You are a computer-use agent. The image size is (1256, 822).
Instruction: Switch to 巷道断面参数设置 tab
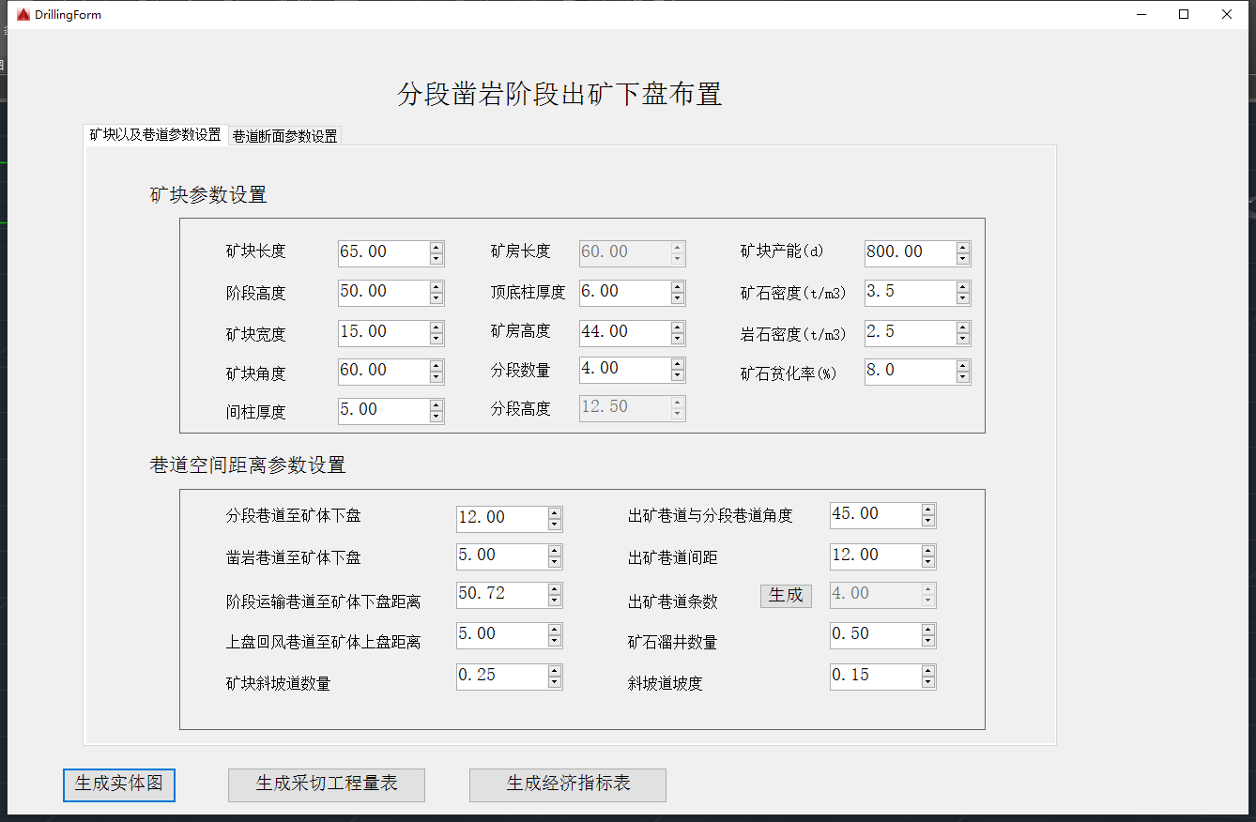(285, 136)
